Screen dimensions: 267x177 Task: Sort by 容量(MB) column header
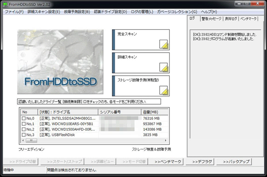coord(155,112)
